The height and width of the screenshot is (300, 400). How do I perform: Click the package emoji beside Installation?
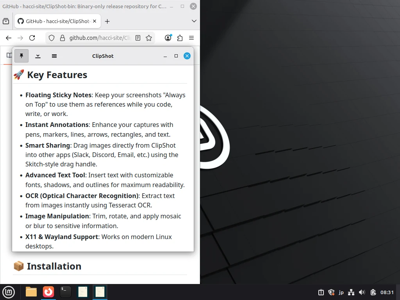tap(19, 266)
